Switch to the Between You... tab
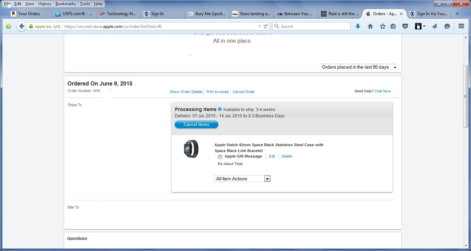The height and width of the screenshot is (251, 471). (x=295, y=14)
